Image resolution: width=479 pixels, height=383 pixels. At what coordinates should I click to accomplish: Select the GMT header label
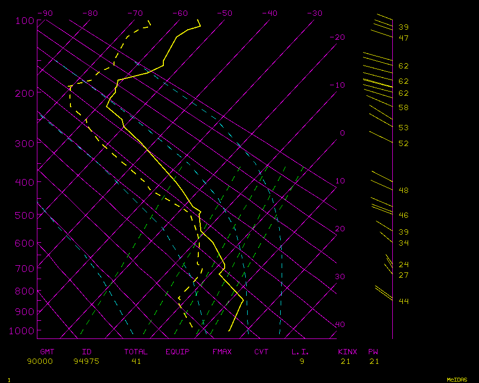pos(47,352)
